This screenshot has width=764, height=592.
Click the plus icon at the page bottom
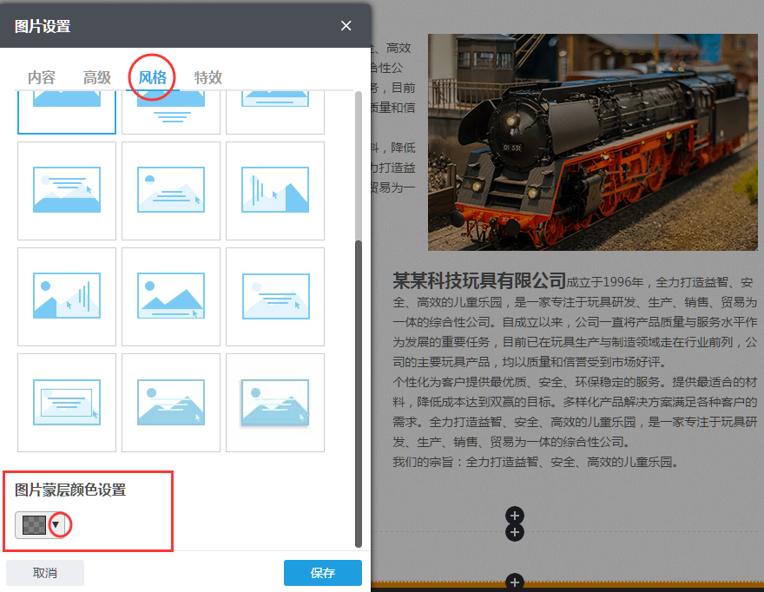pyautogui.click(x=515, y=582)
